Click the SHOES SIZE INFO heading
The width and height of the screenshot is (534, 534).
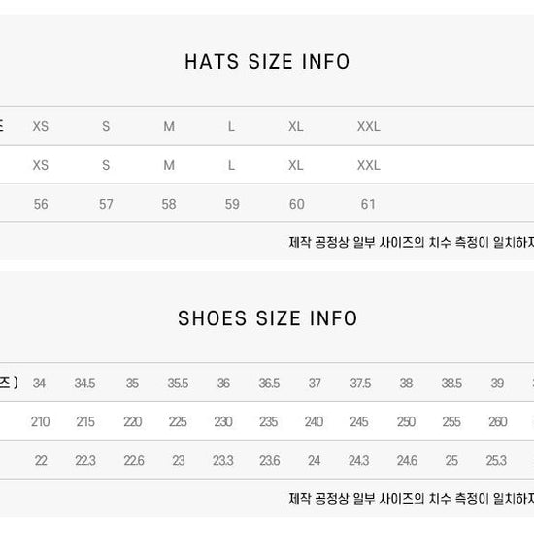point(267,318)
